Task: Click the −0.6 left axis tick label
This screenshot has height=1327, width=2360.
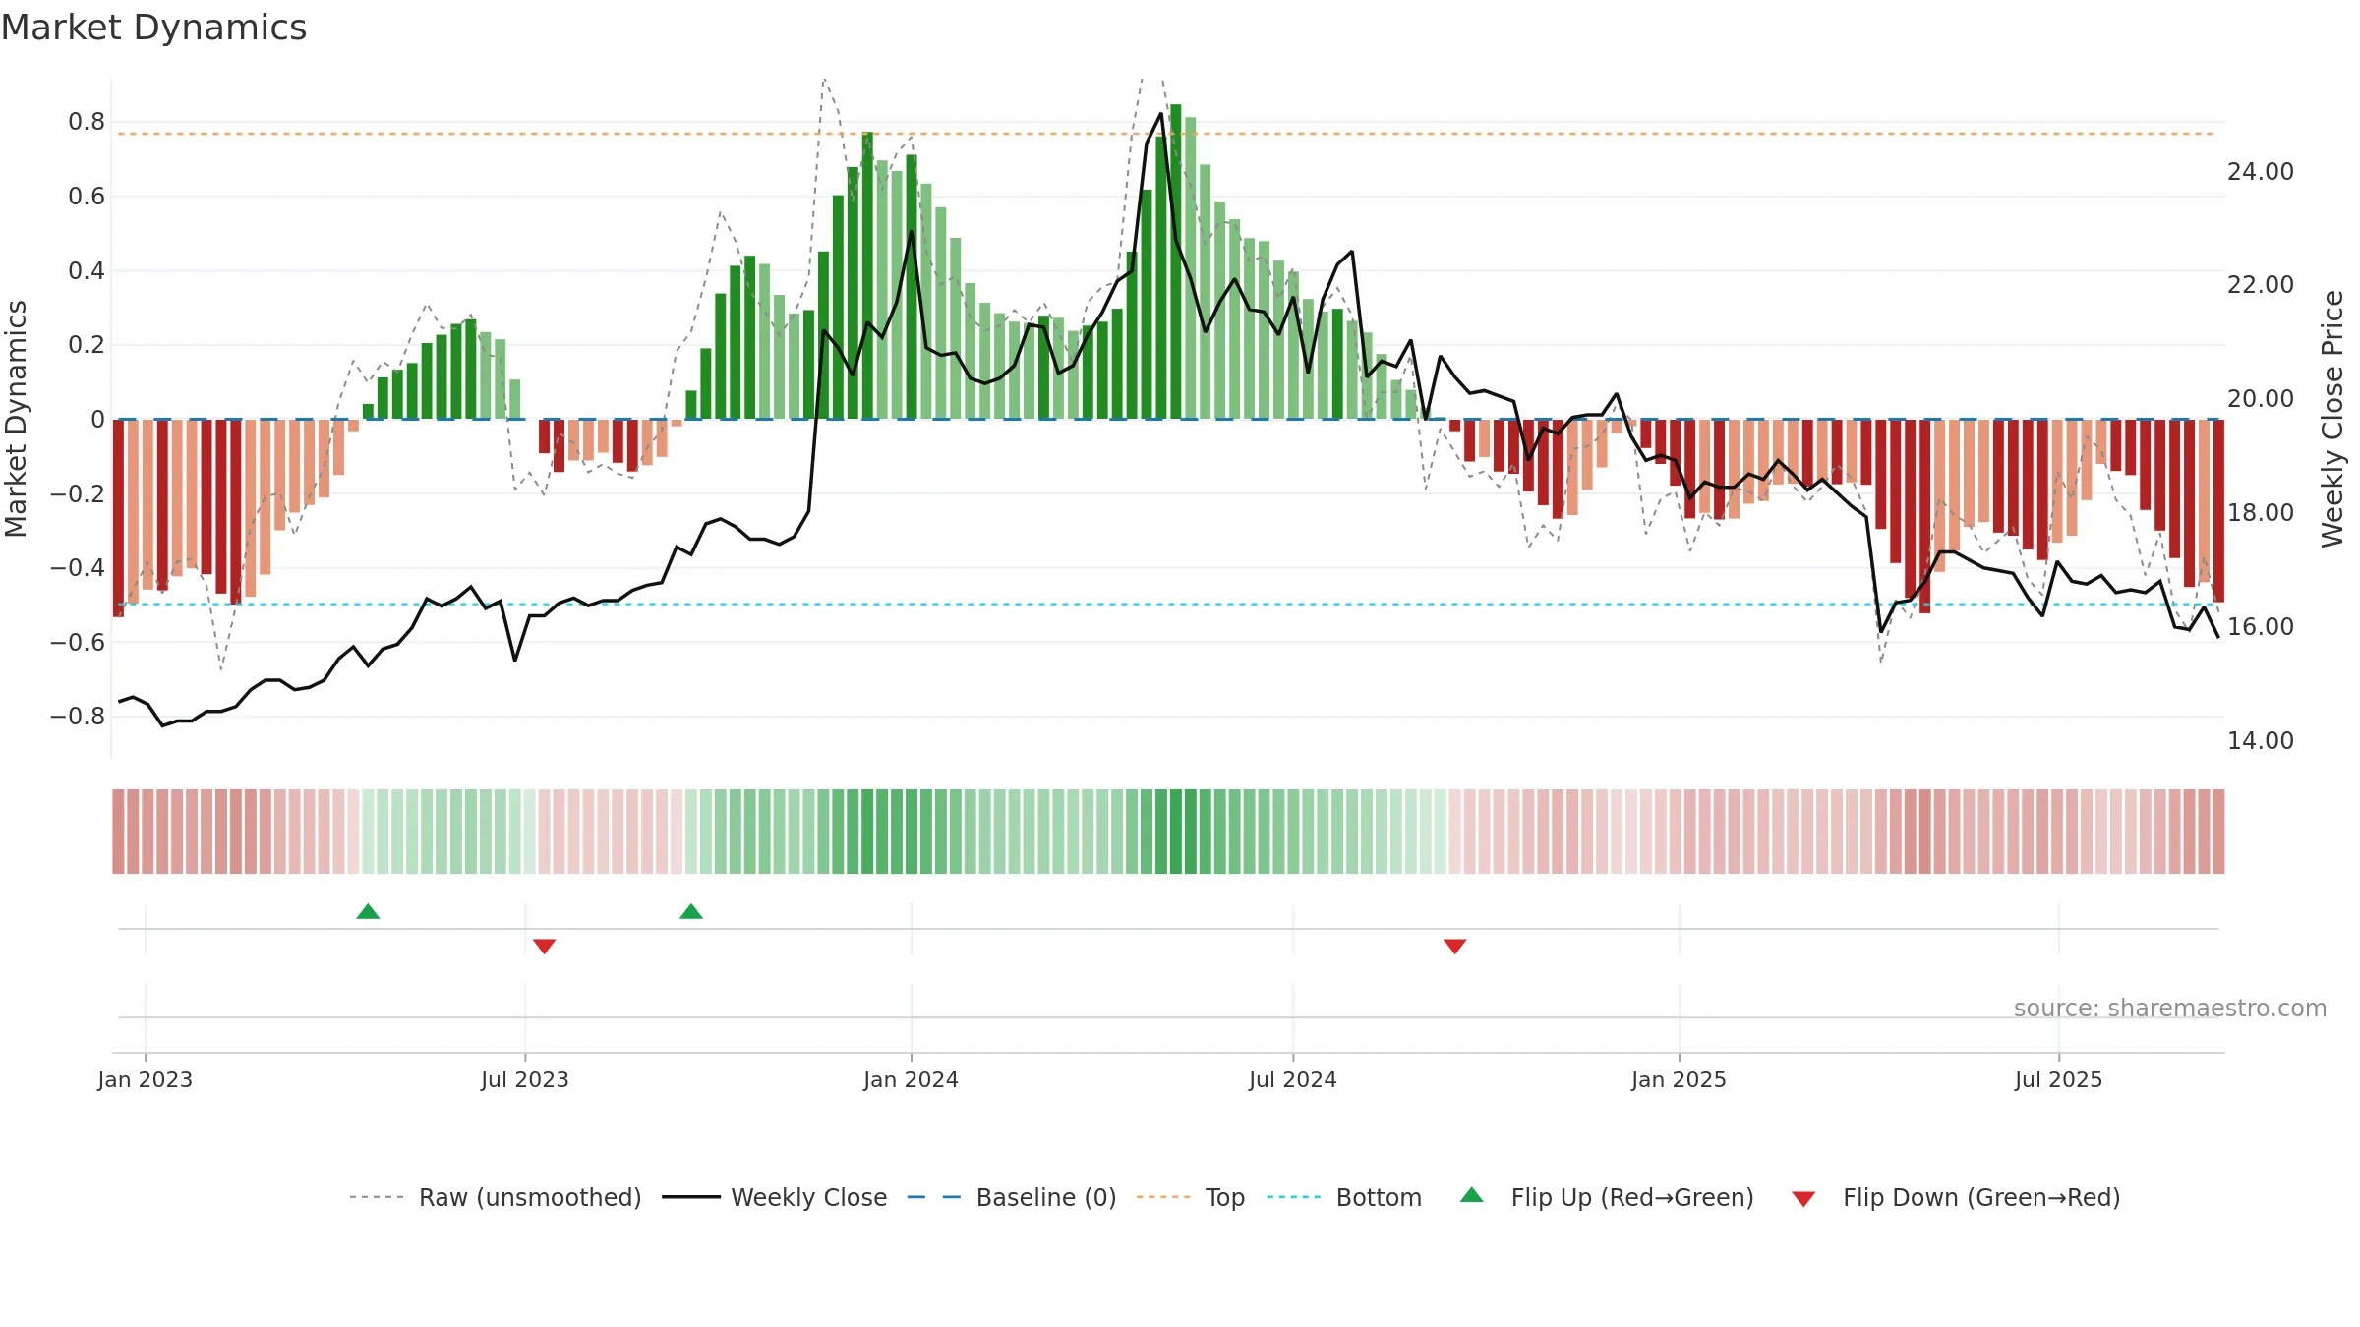Action: coord(77,642)
